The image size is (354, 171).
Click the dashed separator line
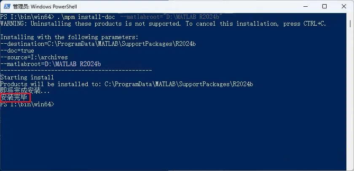pyautogui.click(x=76, y=71)
